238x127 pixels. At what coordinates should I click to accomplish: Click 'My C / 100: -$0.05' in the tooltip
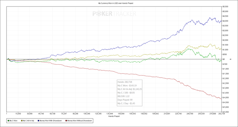pyautogui.click(x=126, y=93)
